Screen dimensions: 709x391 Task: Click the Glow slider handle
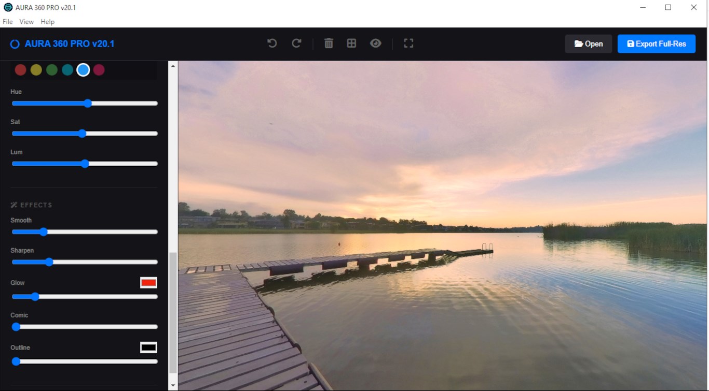pos(35,297)
